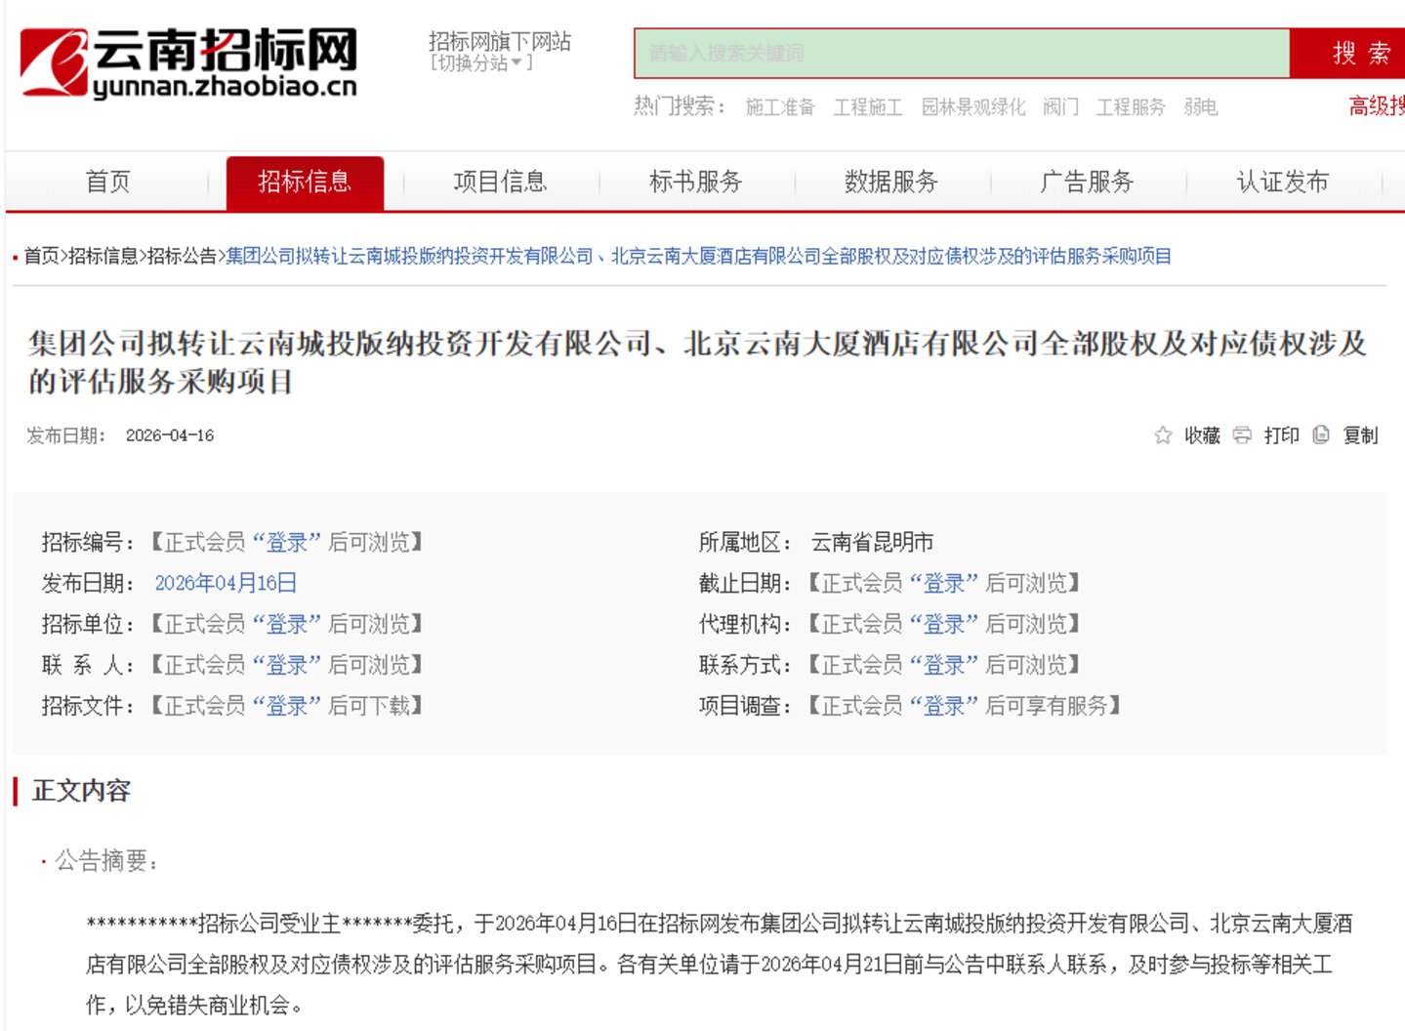Click the 云南招标网 site logo
1405x1031 pixels.
tap(188, 63)
